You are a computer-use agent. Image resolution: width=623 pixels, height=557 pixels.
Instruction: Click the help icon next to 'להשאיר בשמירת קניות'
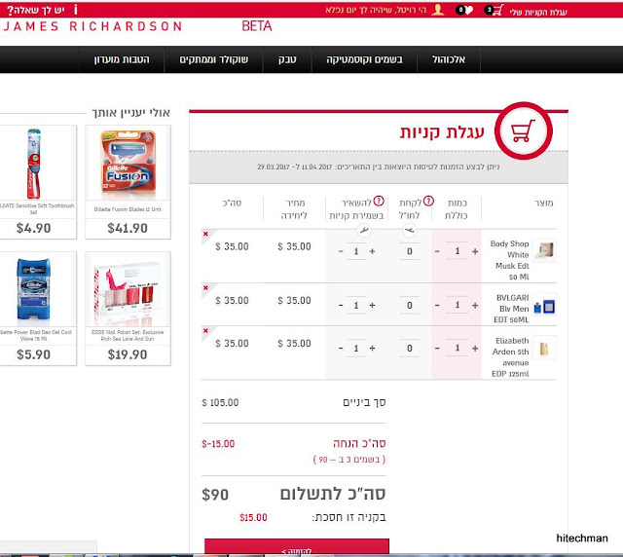point(379,202)
